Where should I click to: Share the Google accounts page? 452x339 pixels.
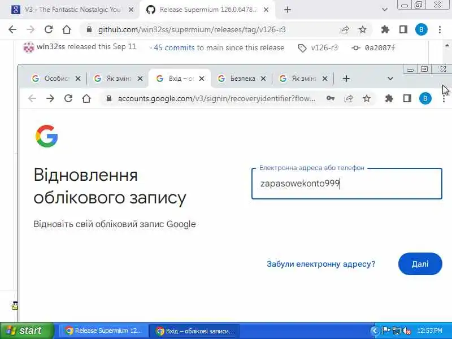click(x=349, y=98)
